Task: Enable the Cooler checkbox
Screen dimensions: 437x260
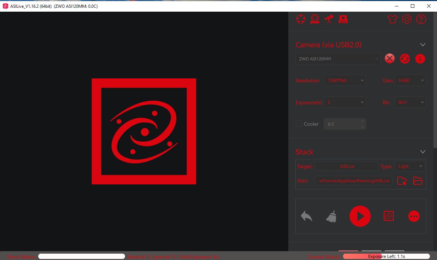Action: (x=299, y=124)
